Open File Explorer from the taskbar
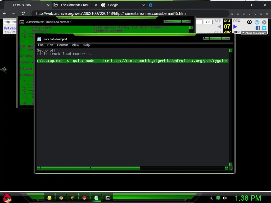 (49, 198)
